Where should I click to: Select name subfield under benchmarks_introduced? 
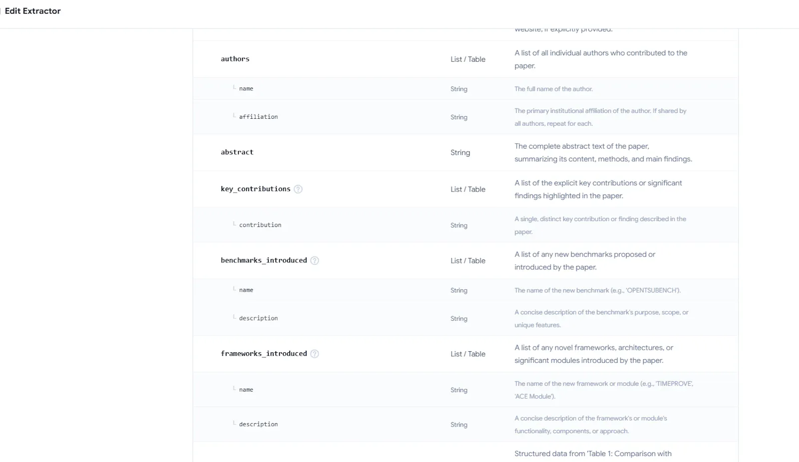pyautogui.click(x=246, y=290)
